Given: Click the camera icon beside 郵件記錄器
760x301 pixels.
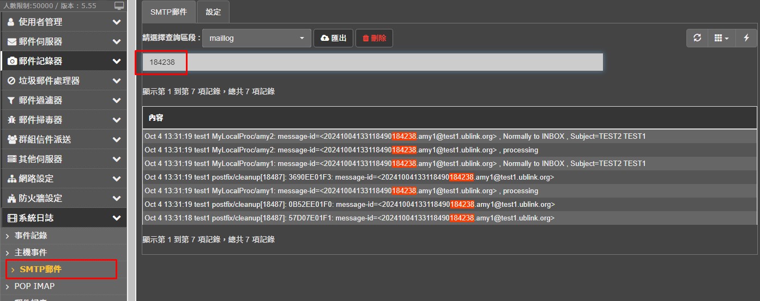Looking at the screenshot, I should (x=11, y=62).
